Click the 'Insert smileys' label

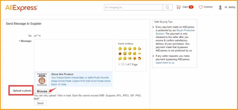(126, 44)
